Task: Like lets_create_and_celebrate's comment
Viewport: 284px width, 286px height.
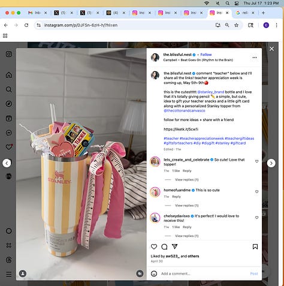Action: pos(257,161)
